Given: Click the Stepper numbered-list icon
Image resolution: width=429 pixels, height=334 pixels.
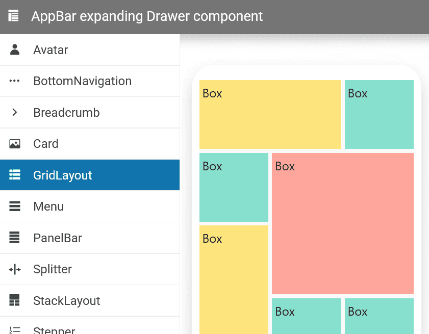Looking at the screenshot, I should tap(15, 330).
